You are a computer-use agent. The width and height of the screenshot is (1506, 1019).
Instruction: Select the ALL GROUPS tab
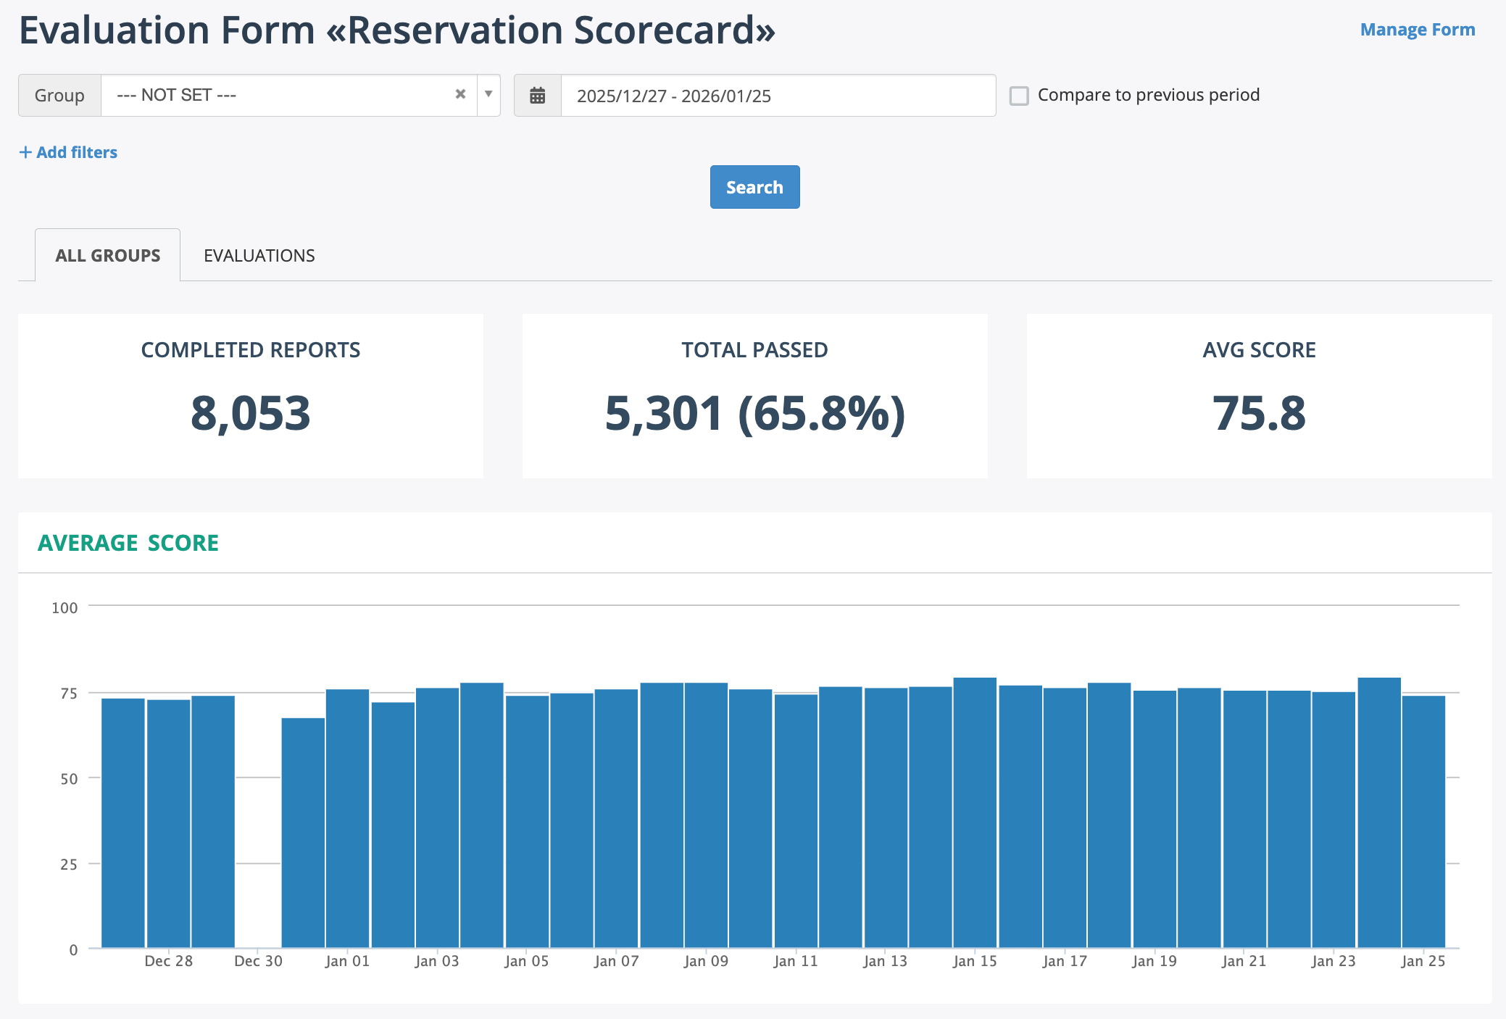tap(108, 256)
